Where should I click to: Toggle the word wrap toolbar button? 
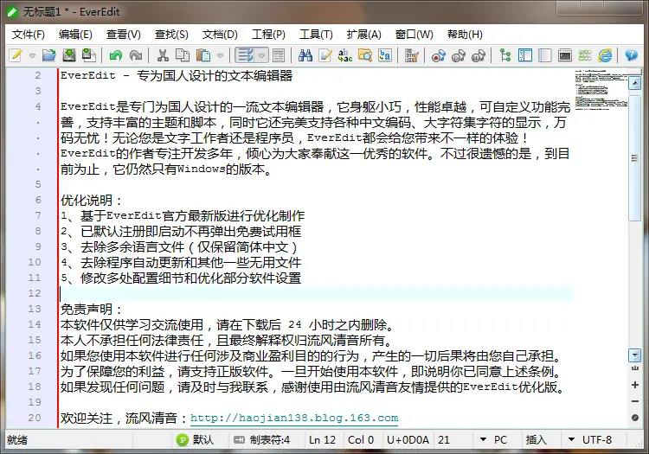[x=246, y=55]
